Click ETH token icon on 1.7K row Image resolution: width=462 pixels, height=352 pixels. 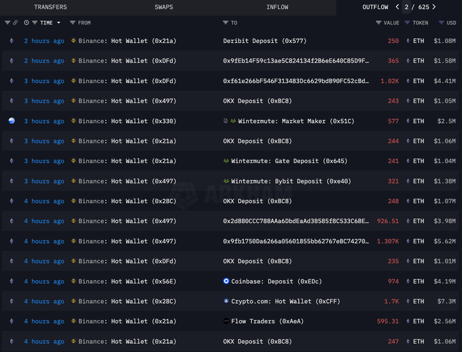408,301
